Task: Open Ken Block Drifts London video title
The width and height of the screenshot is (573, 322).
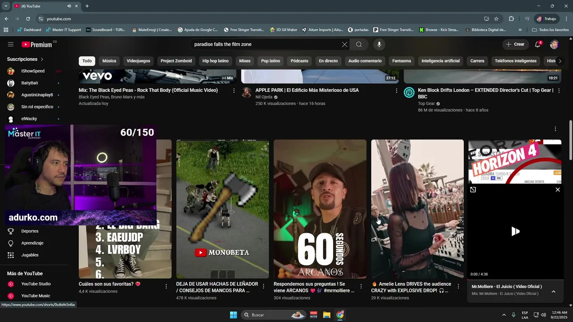Action: click(x=485, y=93)
